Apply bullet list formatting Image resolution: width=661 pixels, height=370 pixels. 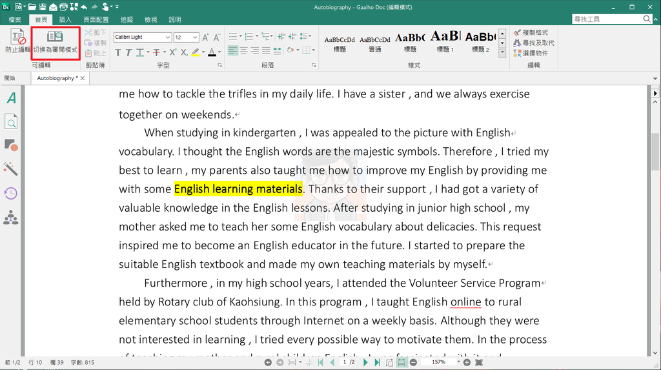tap(233, 36)
